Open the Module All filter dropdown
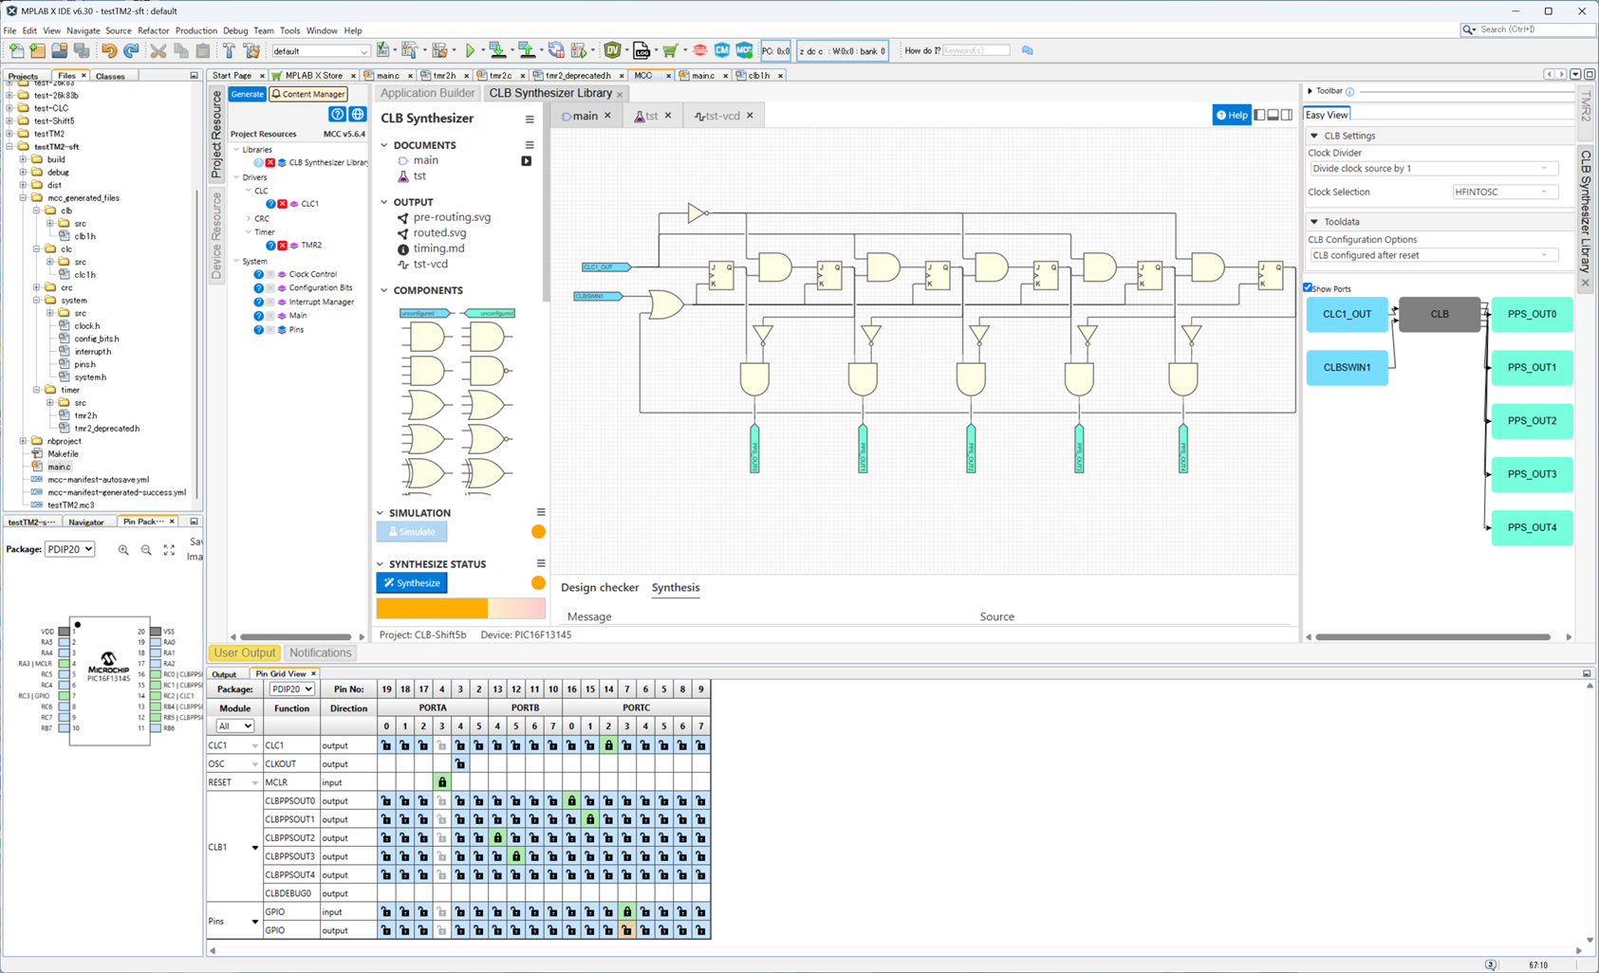The width and height of the screenshot is (1599, 973). click(x=234, y=726)
